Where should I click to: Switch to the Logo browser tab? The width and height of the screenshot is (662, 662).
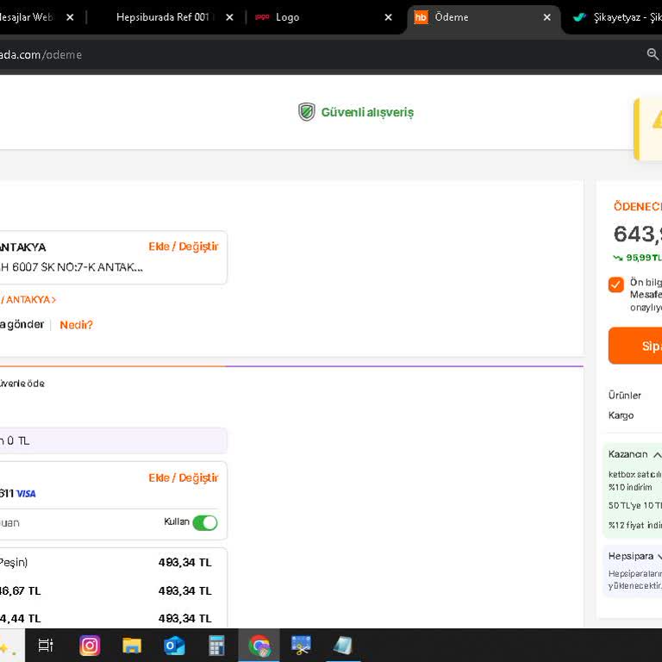(288, 17)
